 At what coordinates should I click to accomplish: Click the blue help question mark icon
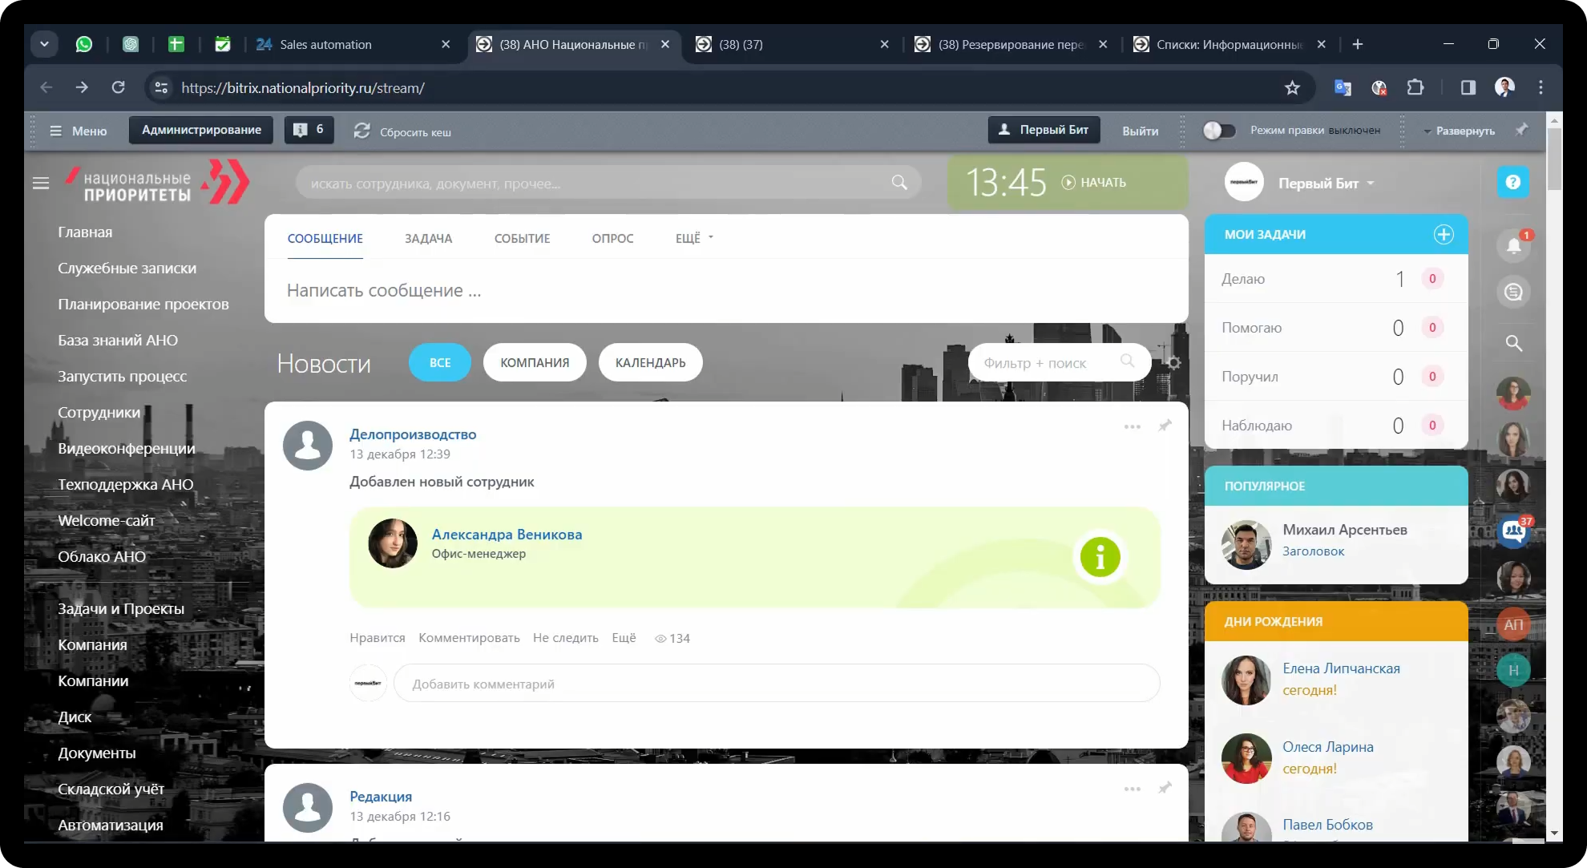(1513, 183)
